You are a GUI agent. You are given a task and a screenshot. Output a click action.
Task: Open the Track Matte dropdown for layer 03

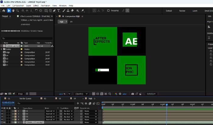[x=68, y=117]
